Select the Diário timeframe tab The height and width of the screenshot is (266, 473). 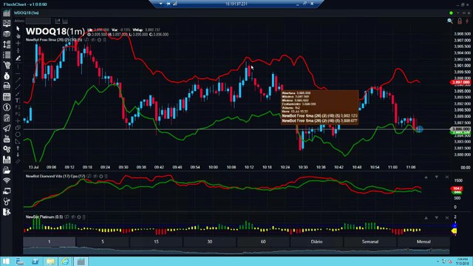coord(316,242)
